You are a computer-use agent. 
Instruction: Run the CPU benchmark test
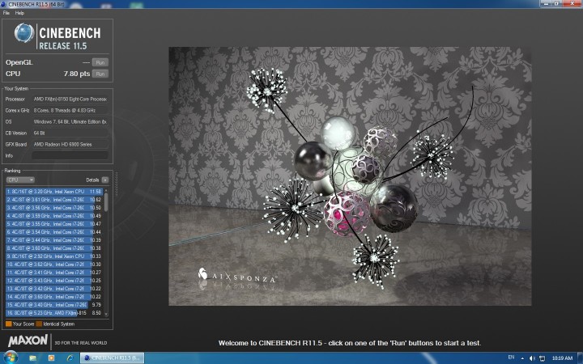click(x=100, y=74)
